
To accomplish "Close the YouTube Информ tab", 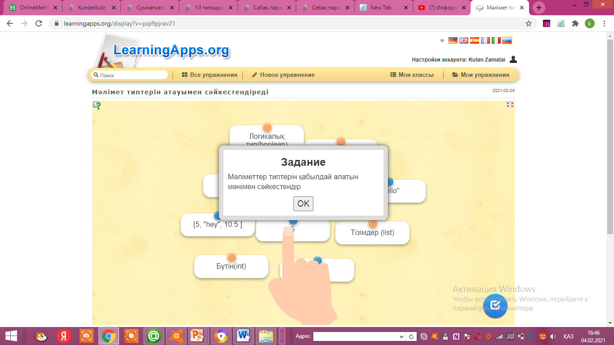I will pos(464,8).
